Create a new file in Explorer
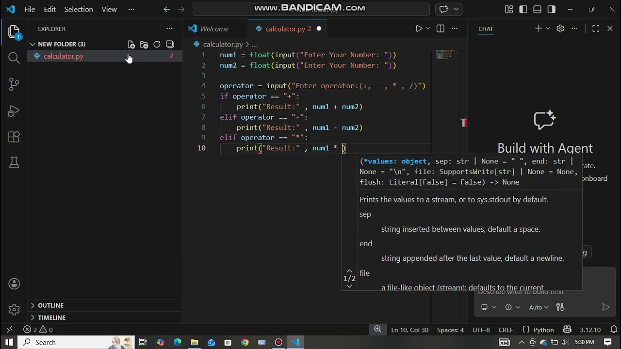The image size is (621, 349). (131, 44)
